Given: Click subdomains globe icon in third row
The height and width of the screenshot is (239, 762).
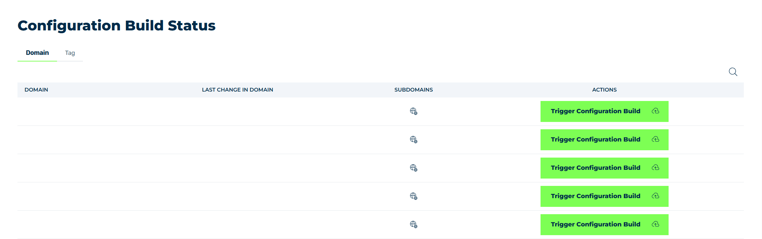Looking at the screenshot, I should 414,168.
